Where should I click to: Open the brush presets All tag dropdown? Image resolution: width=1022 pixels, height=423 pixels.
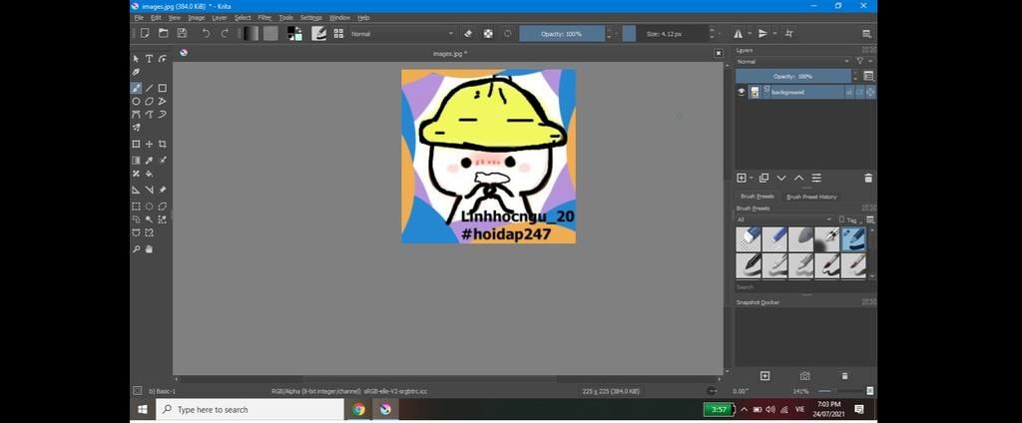point(784,219)
